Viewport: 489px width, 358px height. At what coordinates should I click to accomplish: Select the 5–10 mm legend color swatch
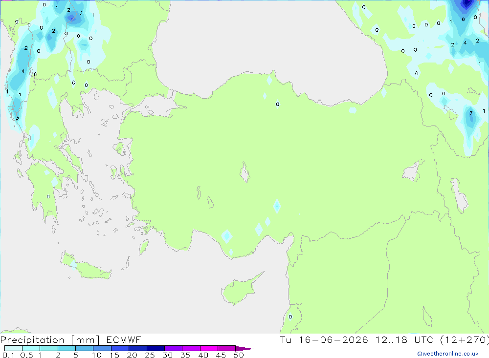[85, 348]
